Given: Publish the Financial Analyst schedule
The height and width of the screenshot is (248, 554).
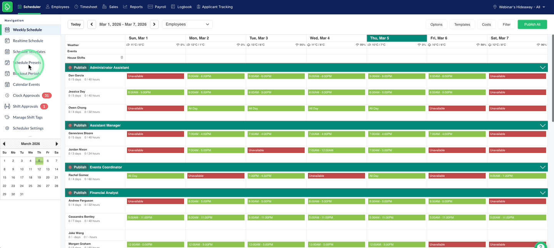Looking at the screenshot, I should point(78,193).
